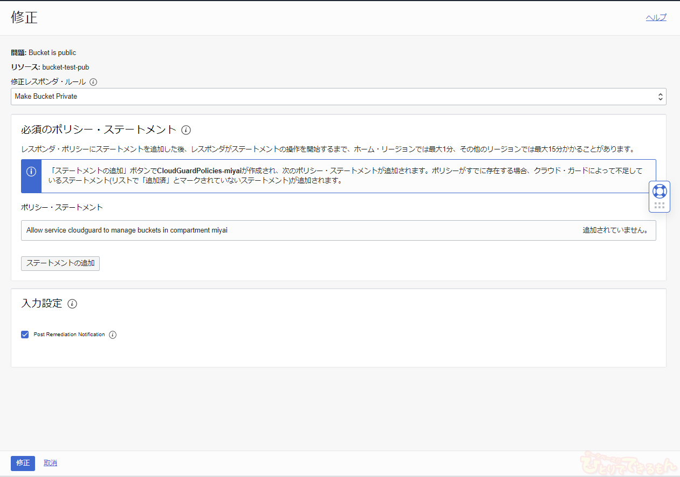
Task: Click the dotted grid handle below lifebuoy
Action: [x=660, y=206]
